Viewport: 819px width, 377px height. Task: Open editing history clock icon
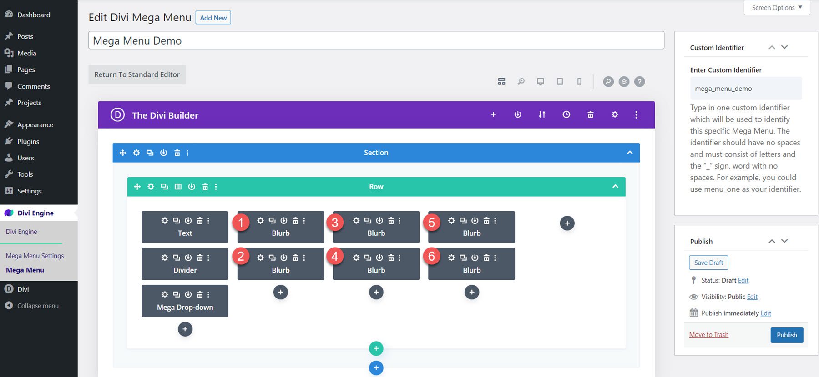[x=566, y=114]
